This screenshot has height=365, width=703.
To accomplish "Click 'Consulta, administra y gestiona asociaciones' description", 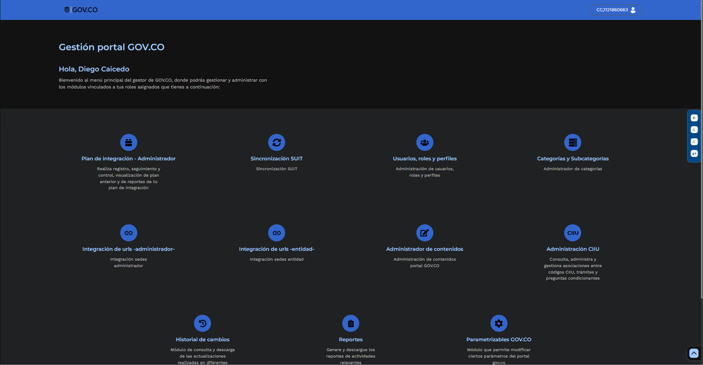I will tap(573, 269).
